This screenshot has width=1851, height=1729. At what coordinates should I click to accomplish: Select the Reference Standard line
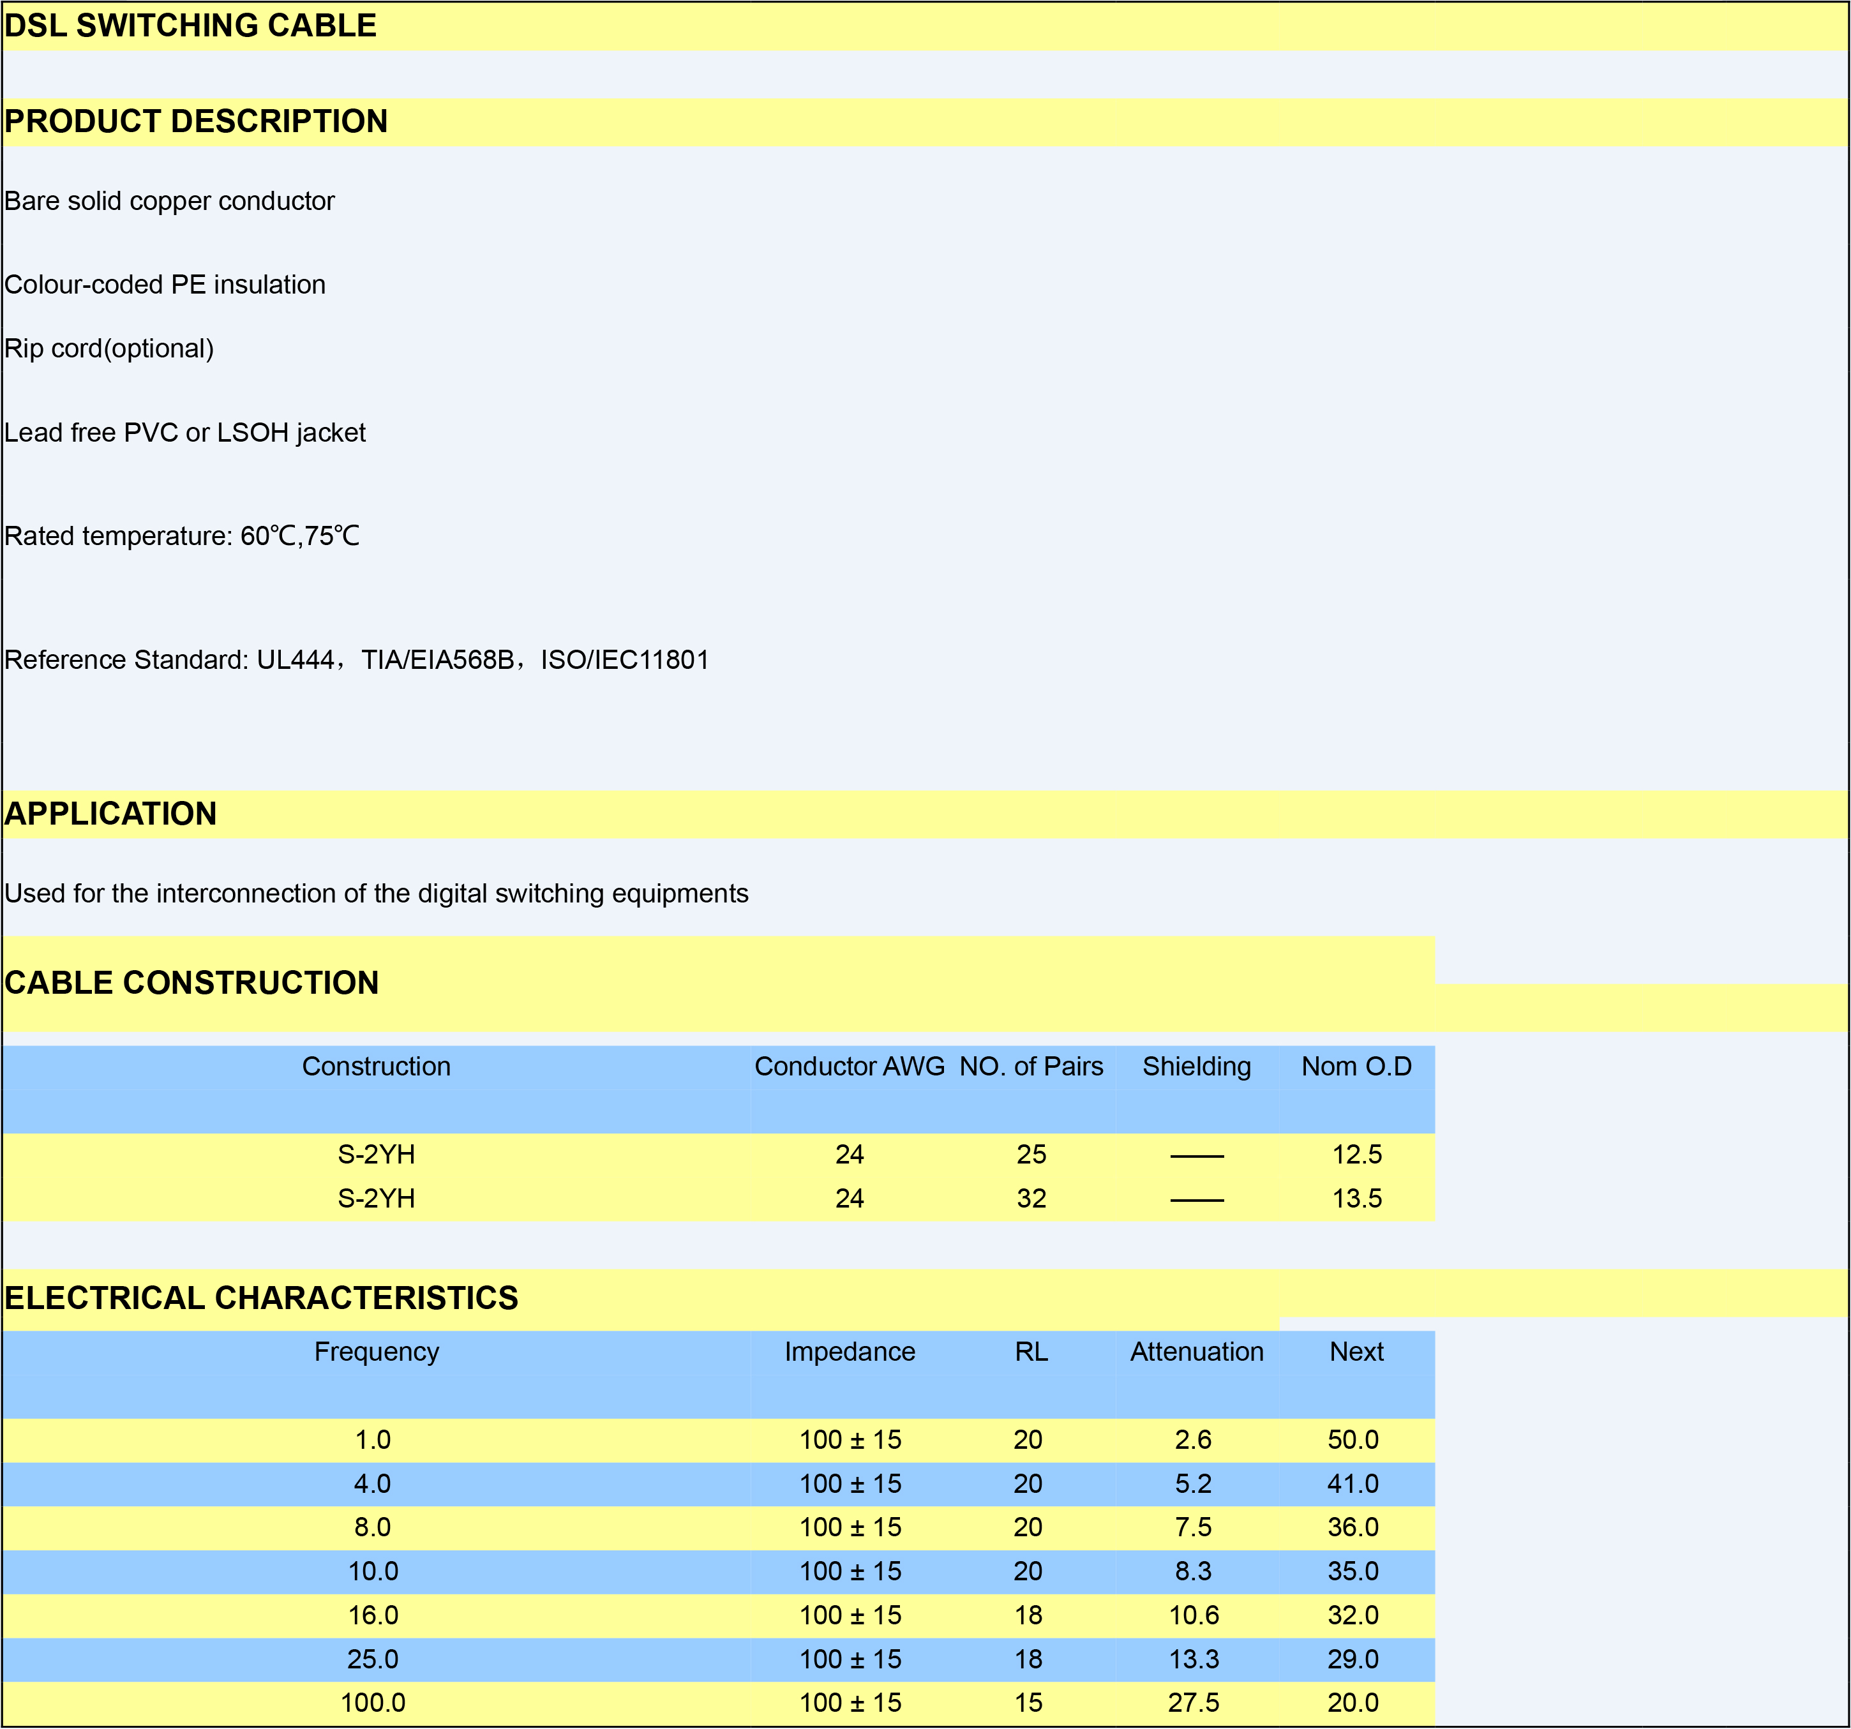coord(357,660)
